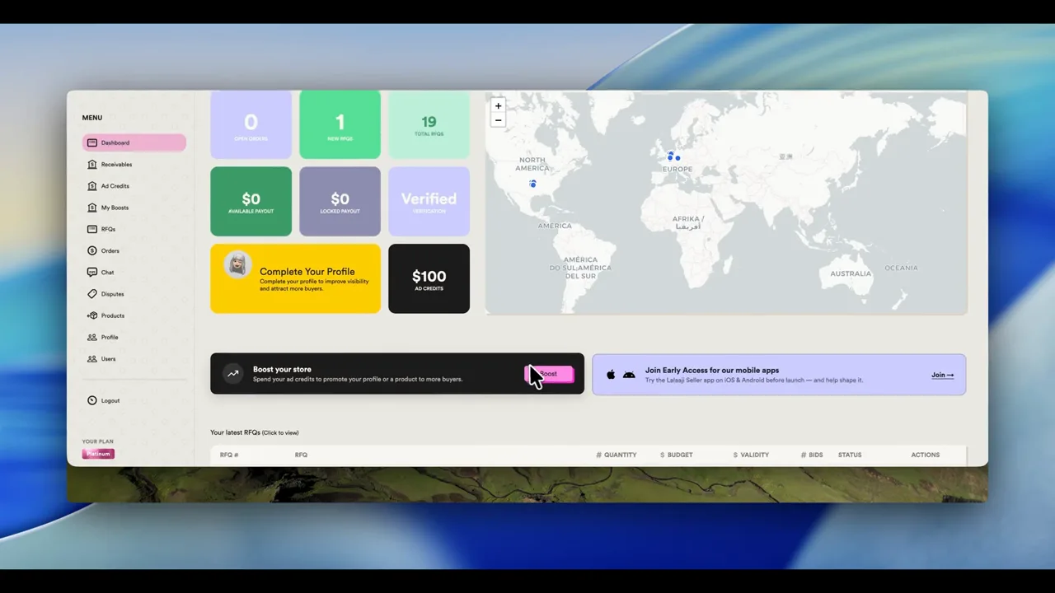Click the 'Your latest RFQs' heading

tap(254, 432)
